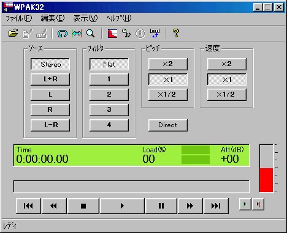Select R channel source
Viewport: 287px width, 233px height.
point(50,110)
